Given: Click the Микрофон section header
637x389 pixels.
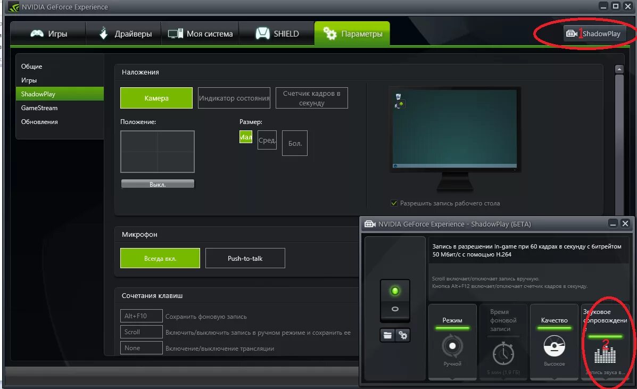Looking at the screenshot, I should click(x=139, y=234).
